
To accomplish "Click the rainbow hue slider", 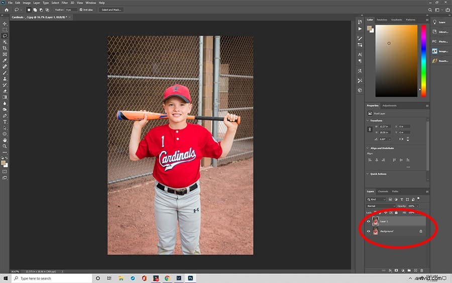I will pos(423,61).
